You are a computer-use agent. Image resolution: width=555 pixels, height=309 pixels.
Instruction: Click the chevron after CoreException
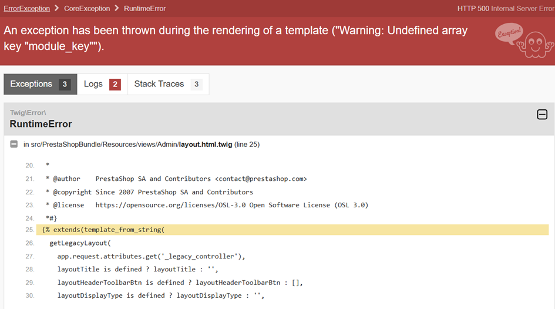pos(117,8)
